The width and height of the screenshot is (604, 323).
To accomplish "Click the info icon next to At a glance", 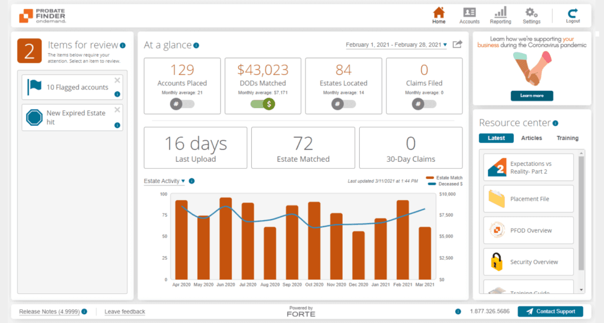I will click(196, 45).
